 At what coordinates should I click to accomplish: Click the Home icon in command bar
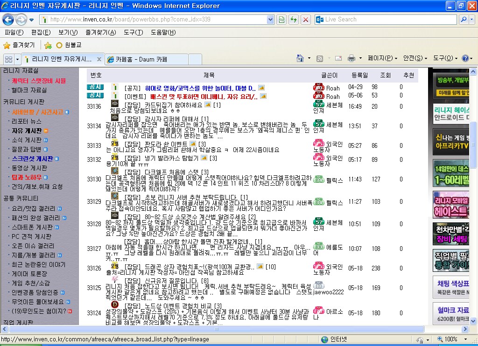click(301, 58)
